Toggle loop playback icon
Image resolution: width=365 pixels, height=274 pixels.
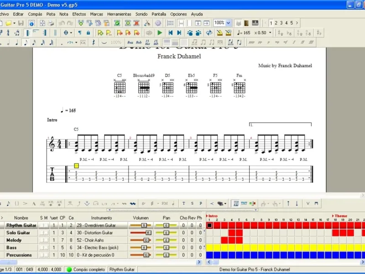(209, 33)
